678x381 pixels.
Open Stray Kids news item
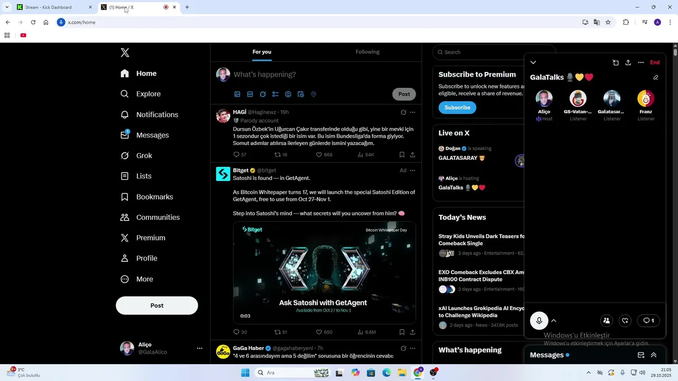tap(479, 245)
